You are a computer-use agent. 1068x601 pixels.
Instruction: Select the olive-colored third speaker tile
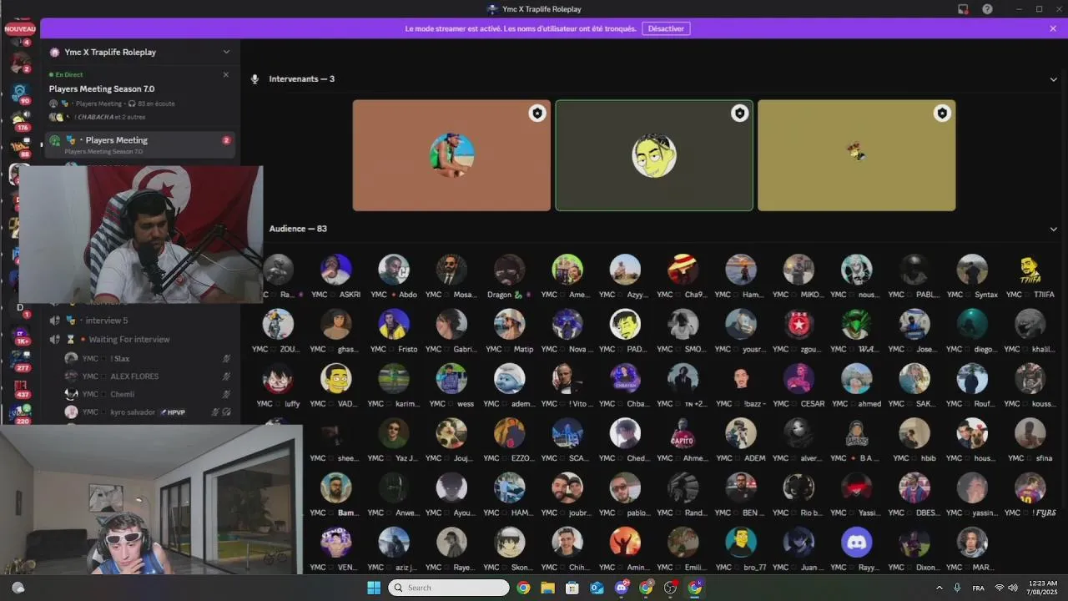pos(857,155)
